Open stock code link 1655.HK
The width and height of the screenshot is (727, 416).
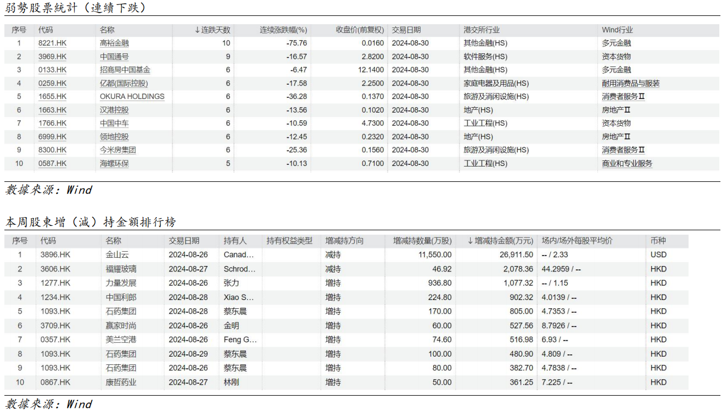coord(52,97)
